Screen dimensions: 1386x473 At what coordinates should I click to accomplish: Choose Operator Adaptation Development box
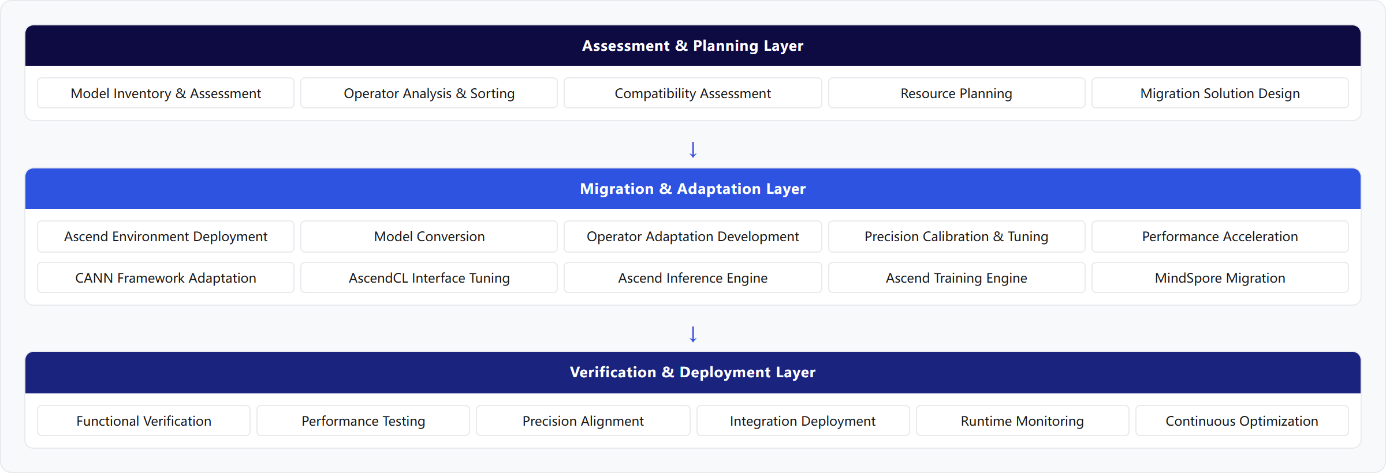point(693,236)
